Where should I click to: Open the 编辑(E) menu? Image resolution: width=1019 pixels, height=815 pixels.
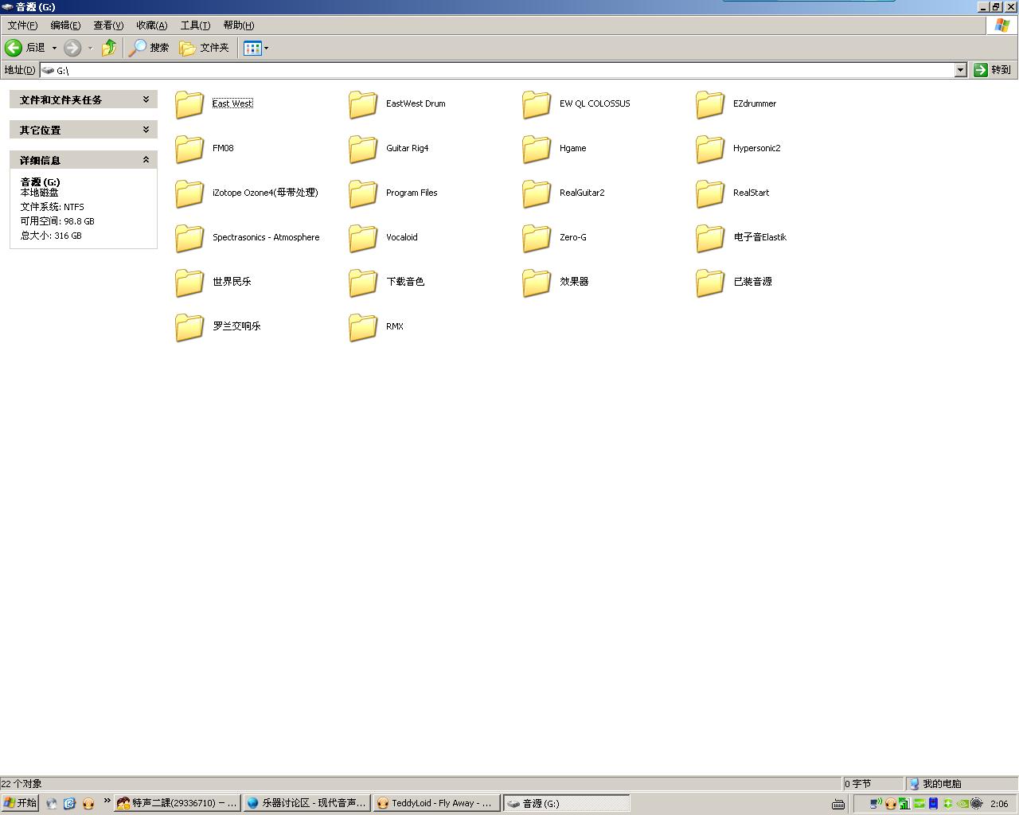(x=65, y=25)
